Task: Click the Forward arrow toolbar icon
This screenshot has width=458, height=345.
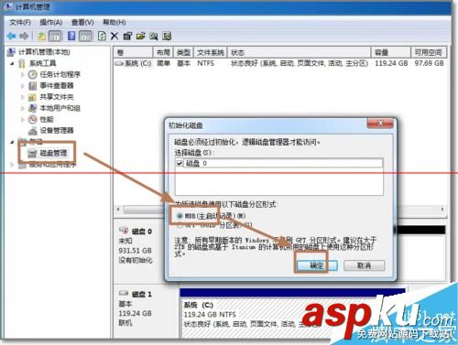Action: coord(24,37)
